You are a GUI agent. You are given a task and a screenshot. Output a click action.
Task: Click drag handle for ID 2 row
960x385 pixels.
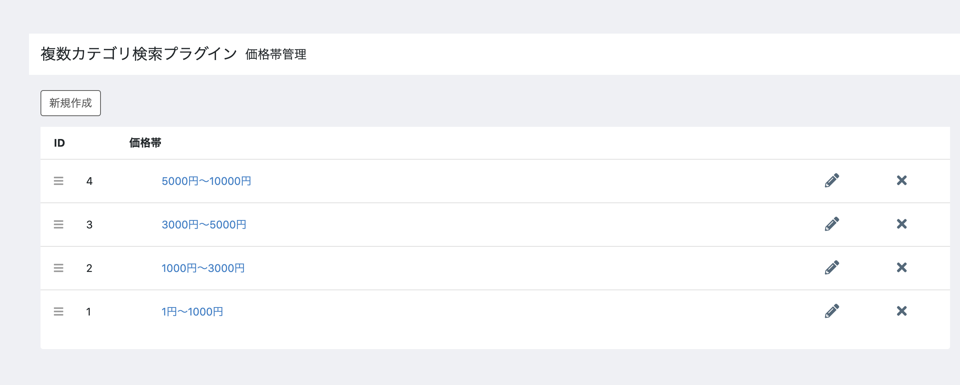pos(58,268)
